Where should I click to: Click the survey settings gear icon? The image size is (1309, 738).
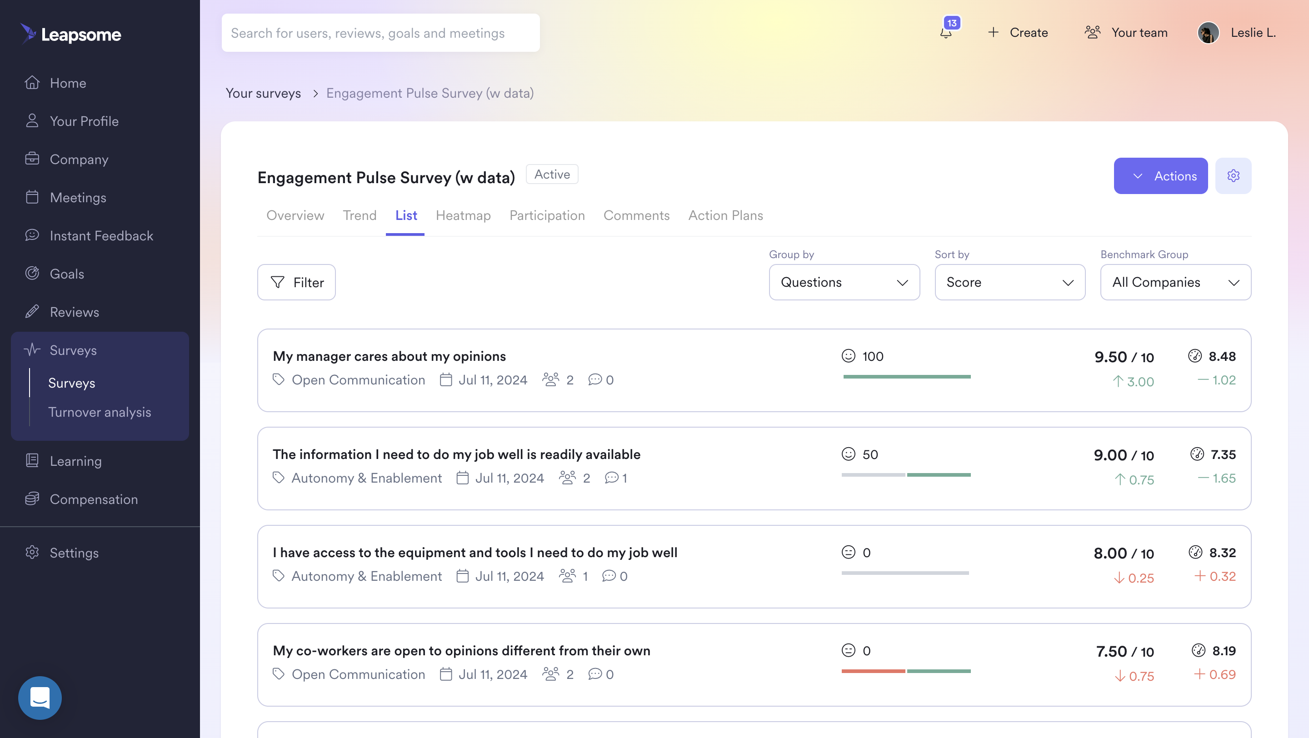click(x=1233, y=176)
